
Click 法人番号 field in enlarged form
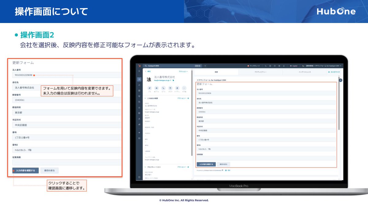click(67, 75)
